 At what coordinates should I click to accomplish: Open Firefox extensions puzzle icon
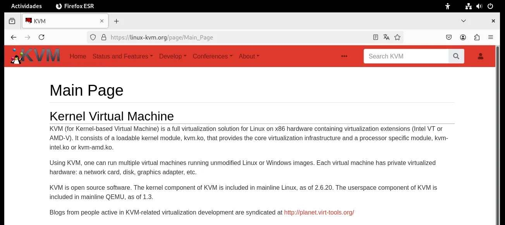click(x=477, y=37)
